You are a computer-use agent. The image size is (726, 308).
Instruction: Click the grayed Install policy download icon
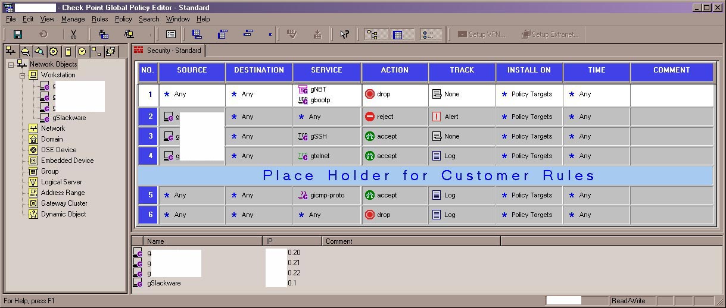pyautogui.click(x=317, y=34)
